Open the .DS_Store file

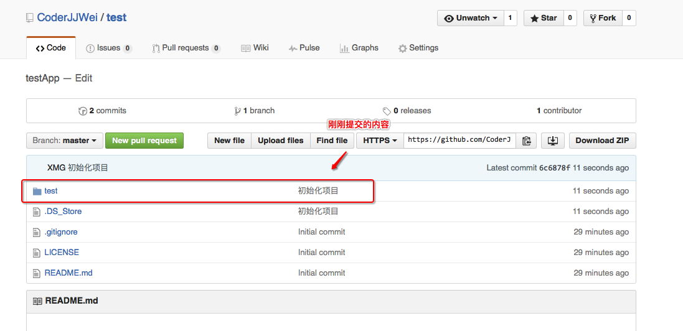(x=63, y=212)
